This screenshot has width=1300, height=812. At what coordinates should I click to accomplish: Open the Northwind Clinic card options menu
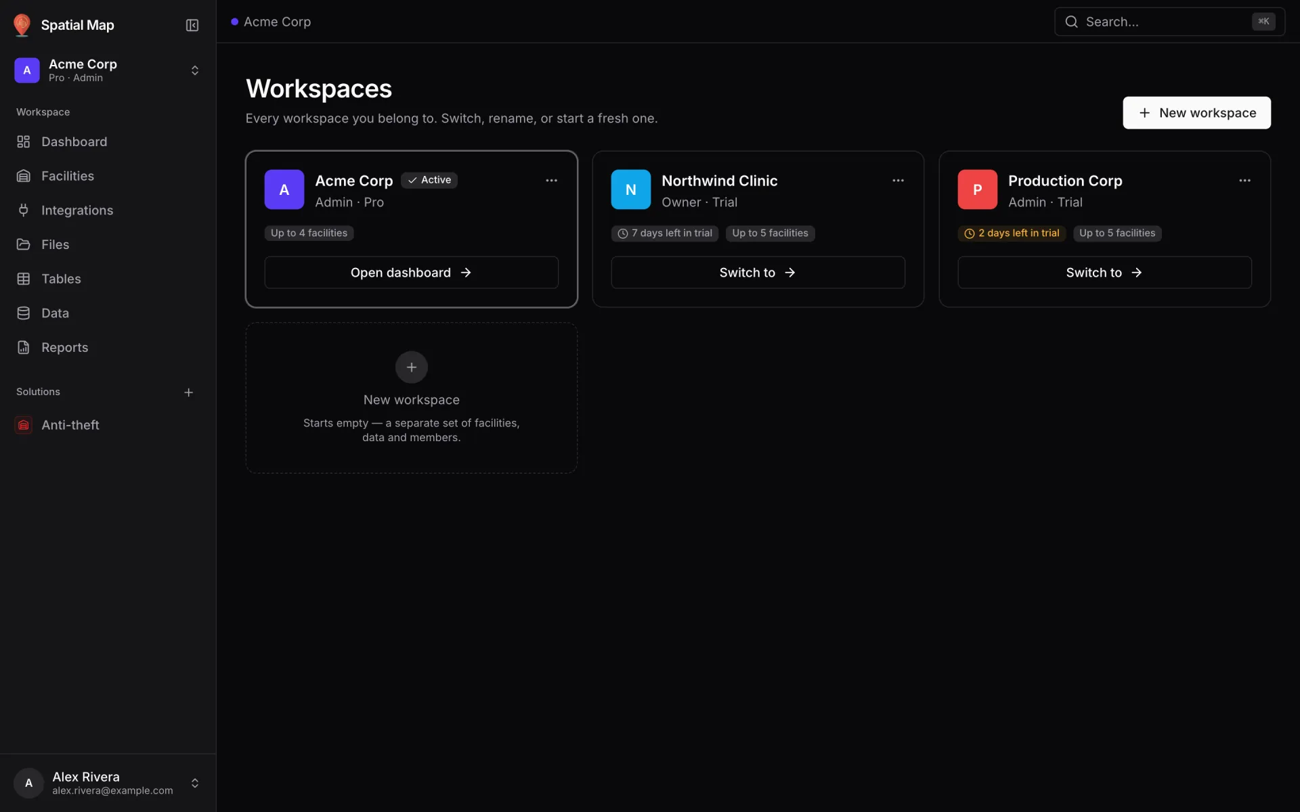click(898, 181)
